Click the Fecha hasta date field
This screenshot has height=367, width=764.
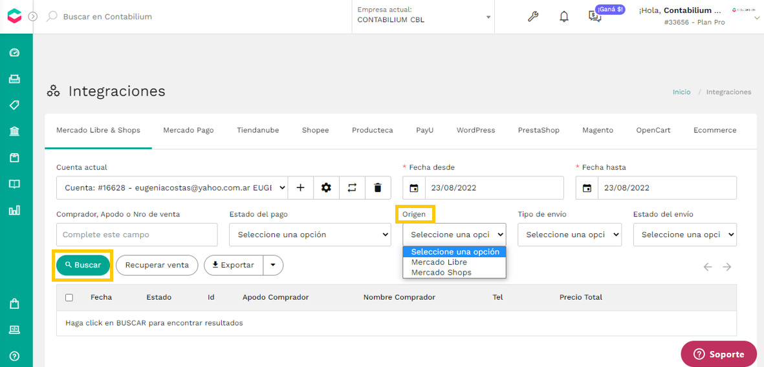(x=667, y=188)
